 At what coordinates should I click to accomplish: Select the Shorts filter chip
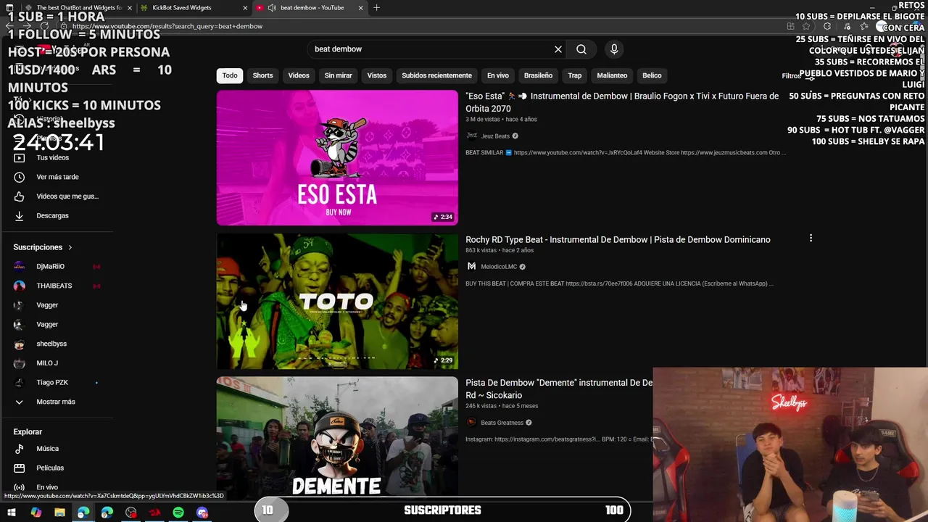tap(262, 75)
